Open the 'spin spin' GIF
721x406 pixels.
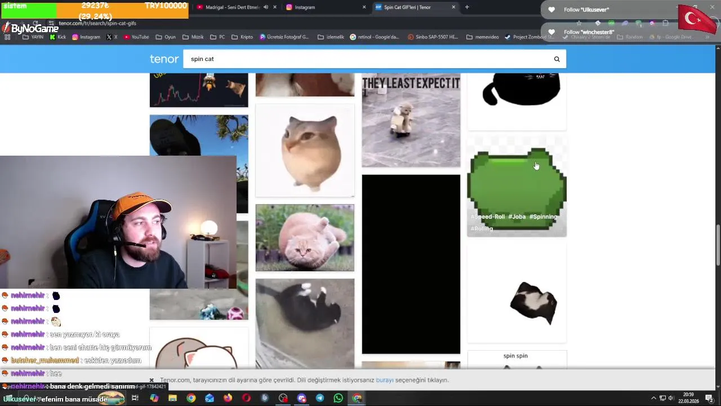click(517, 360)
